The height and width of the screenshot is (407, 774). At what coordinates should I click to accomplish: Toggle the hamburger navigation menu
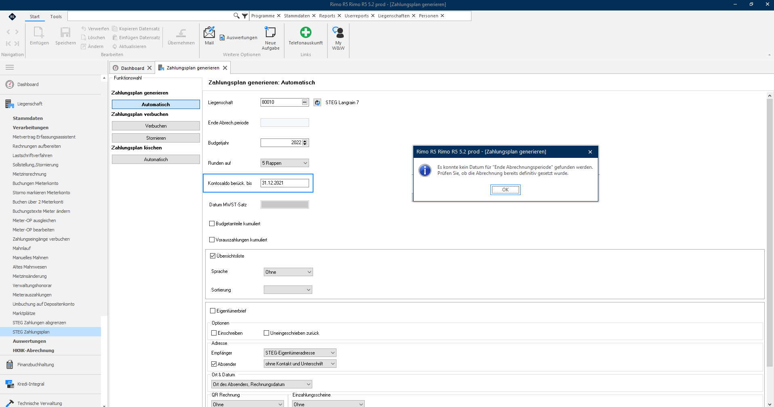point(10,67)
